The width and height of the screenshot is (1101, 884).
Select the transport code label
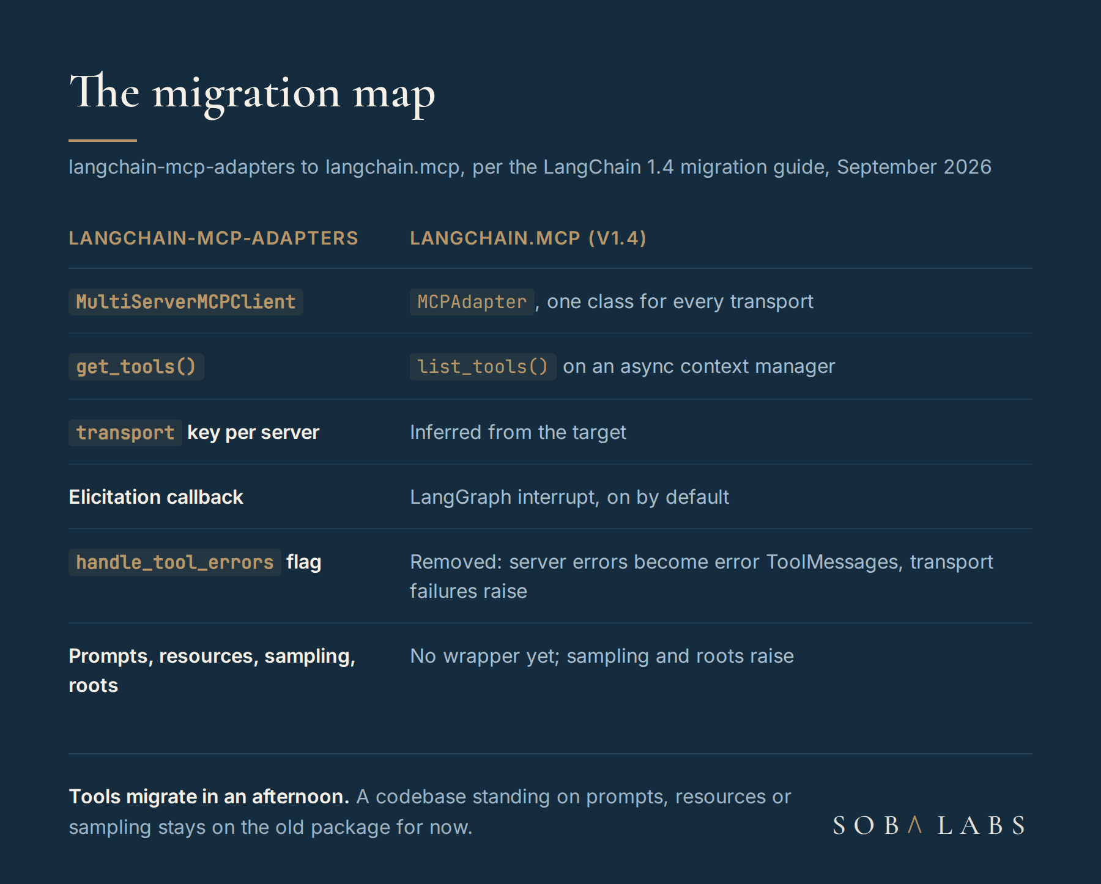pyautogui.click(x=125, y=433)
